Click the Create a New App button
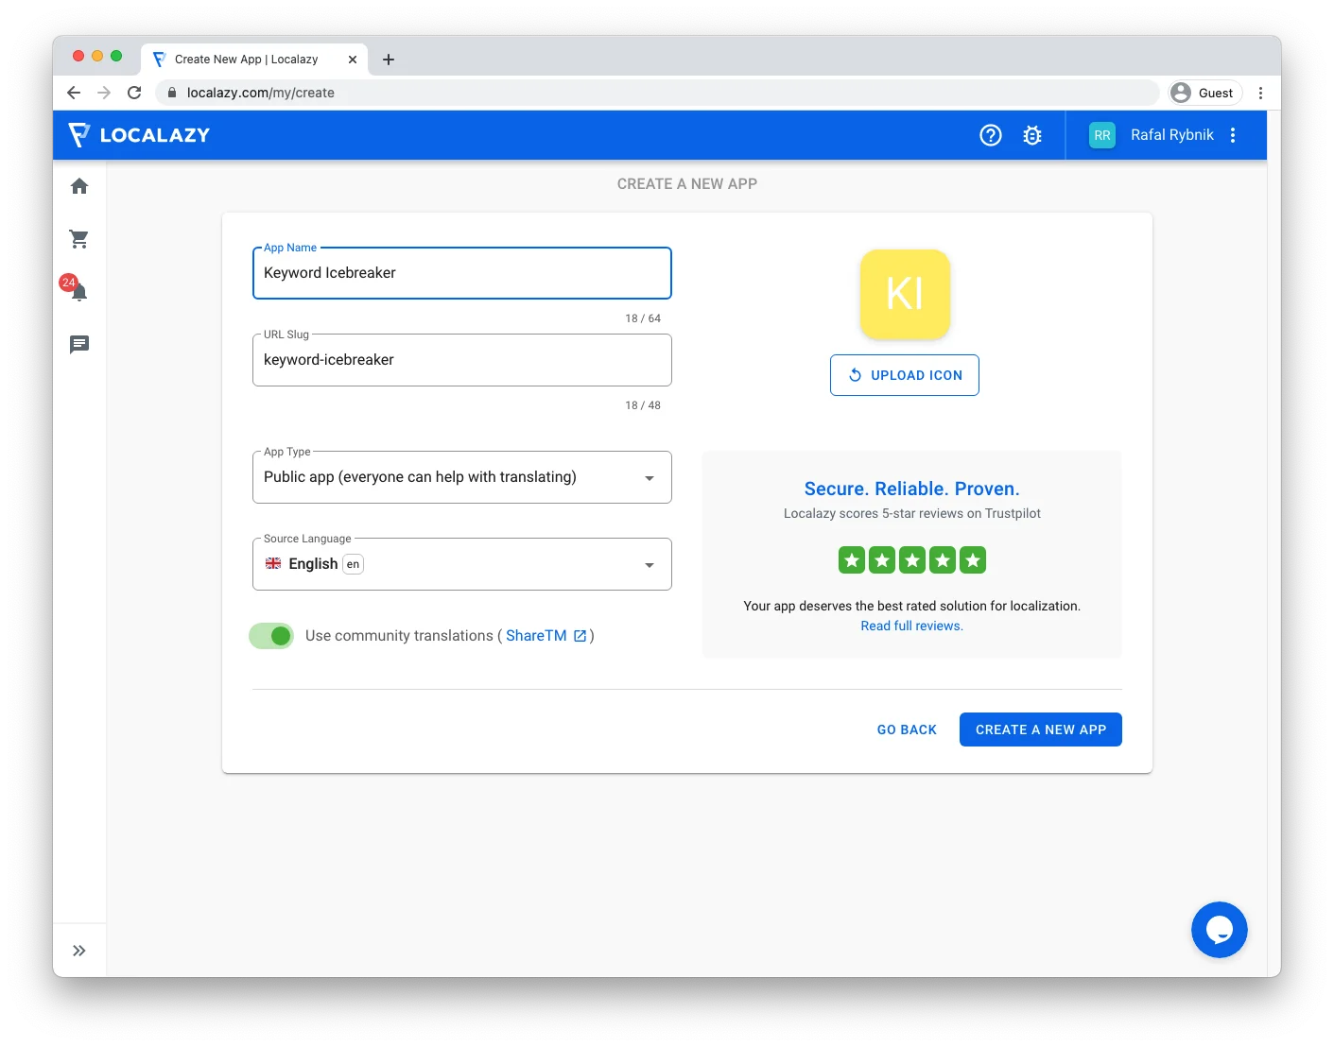This screenshot has width=1334, height=1047. pos(1040,729)
